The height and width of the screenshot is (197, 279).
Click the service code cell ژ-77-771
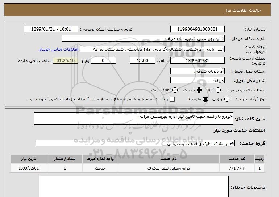pos(237,168)
